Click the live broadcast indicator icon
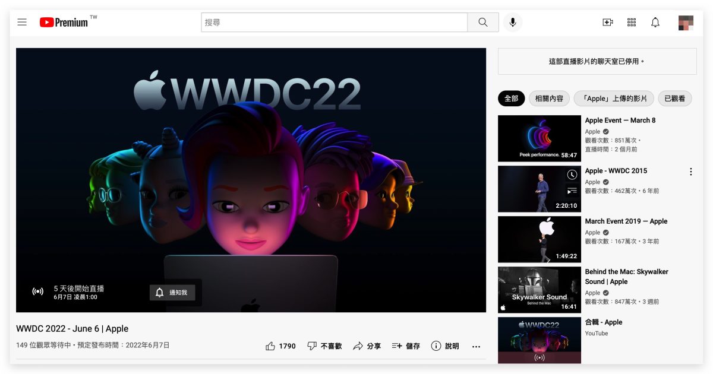Viewport: 713px width, 374px height. coord(37,291)
